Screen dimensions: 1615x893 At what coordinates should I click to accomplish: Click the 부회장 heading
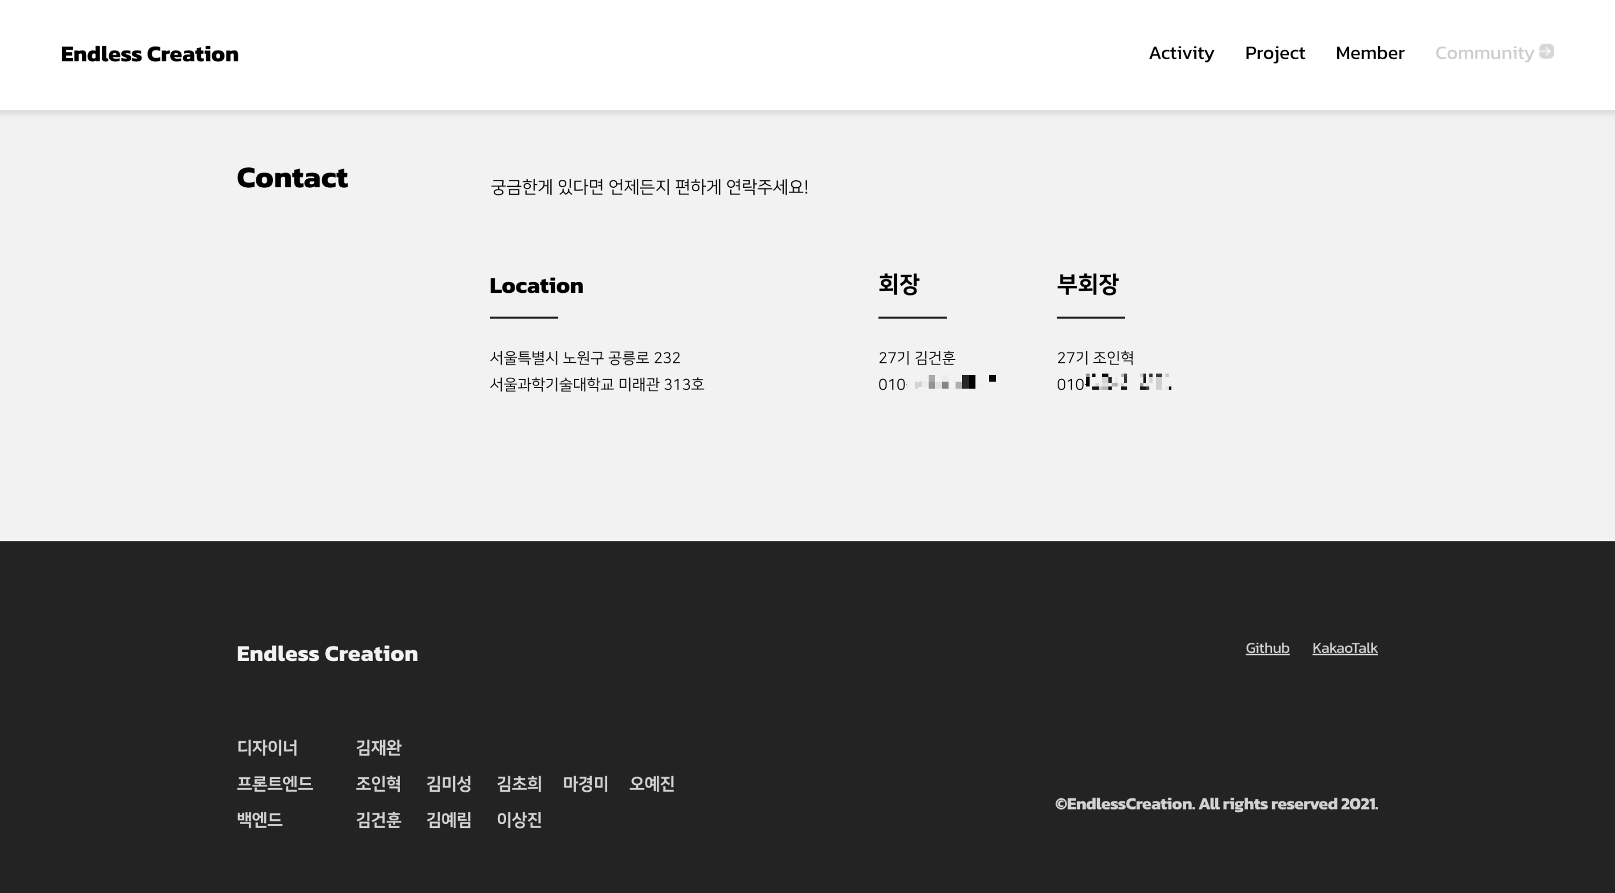tap(1087, 285)
